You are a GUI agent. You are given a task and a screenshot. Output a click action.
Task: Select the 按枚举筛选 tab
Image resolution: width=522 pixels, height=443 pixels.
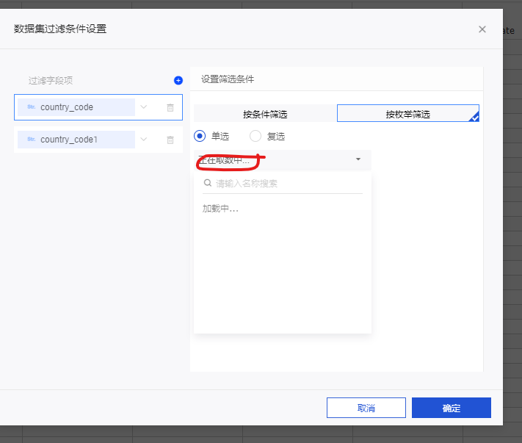click(x=407, y=114)
